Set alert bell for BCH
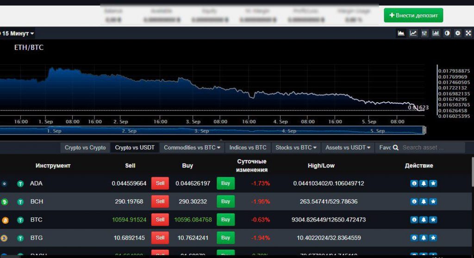The height and width of the screenshot is (258, 474). (x=424, y=202)
